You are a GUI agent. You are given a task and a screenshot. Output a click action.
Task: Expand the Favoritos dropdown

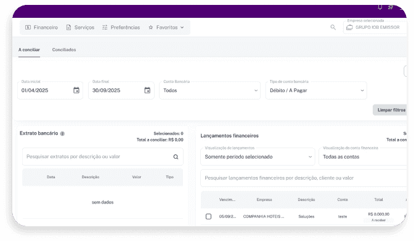click(x=166, y=28)
